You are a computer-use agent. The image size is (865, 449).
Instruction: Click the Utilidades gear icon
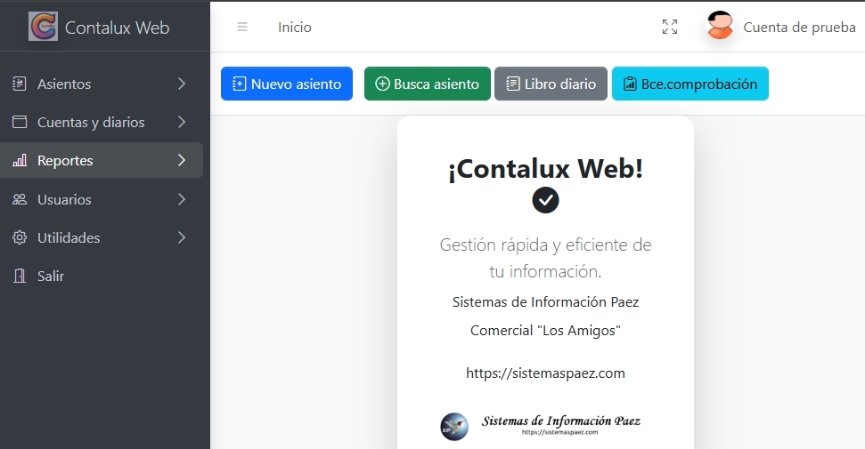(x=20, y=238)
